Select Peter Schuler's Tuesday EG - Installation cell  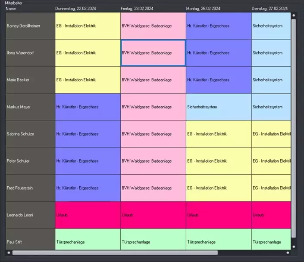click(x=271, y=161)
